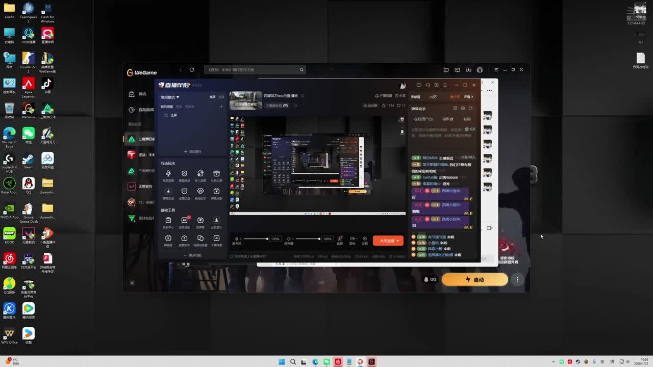This screenshot has height=367, width=653.
Task: Click the 设置 gear icon beside record
Action: tap(364, 239)
